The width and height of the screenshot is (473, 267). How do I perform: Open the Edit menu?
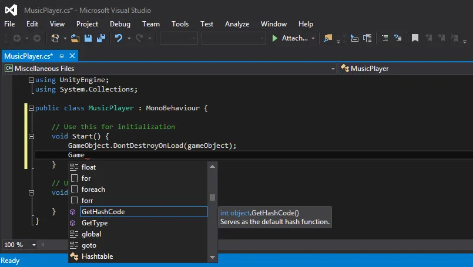click(x=32, y=24)
